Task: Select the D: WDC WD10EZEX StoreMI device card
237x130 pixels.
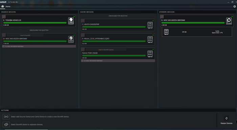Action: point(197,21)
